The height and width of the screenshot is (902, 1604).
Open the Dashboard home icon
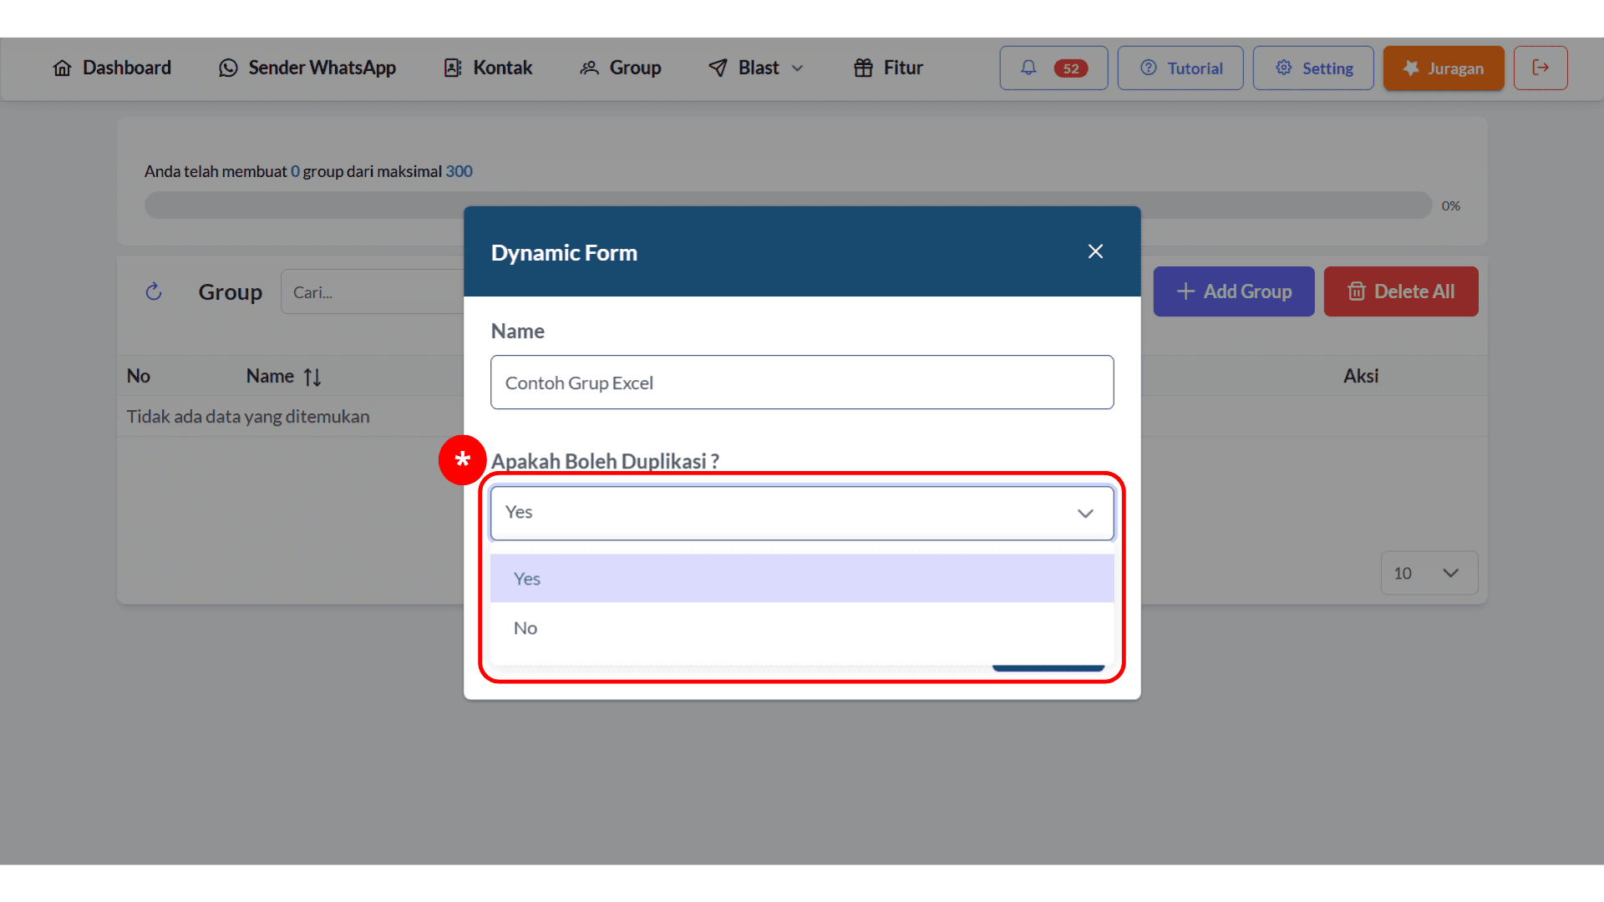63,68
